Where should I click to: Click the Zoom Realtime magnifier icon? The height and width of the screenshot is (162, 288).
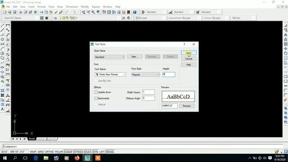click(88, 12)
